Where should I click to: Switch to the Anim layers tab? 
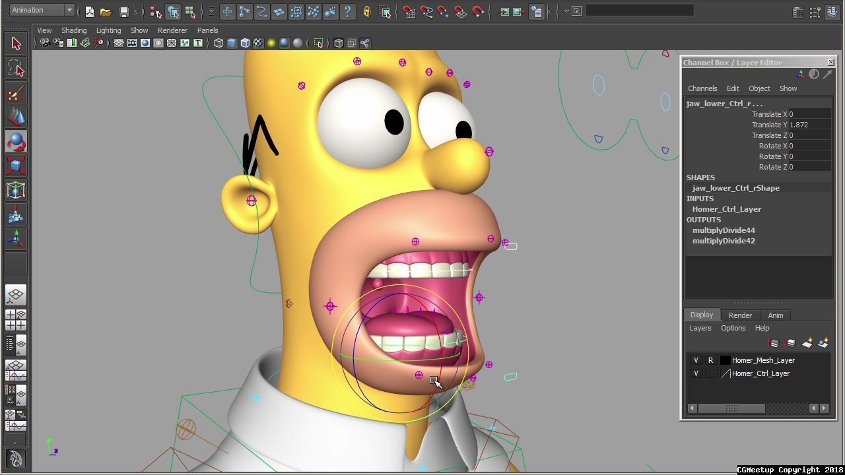775,315
